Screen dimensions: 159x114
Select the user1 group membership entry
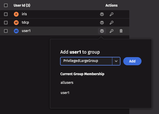click(65, 93)
